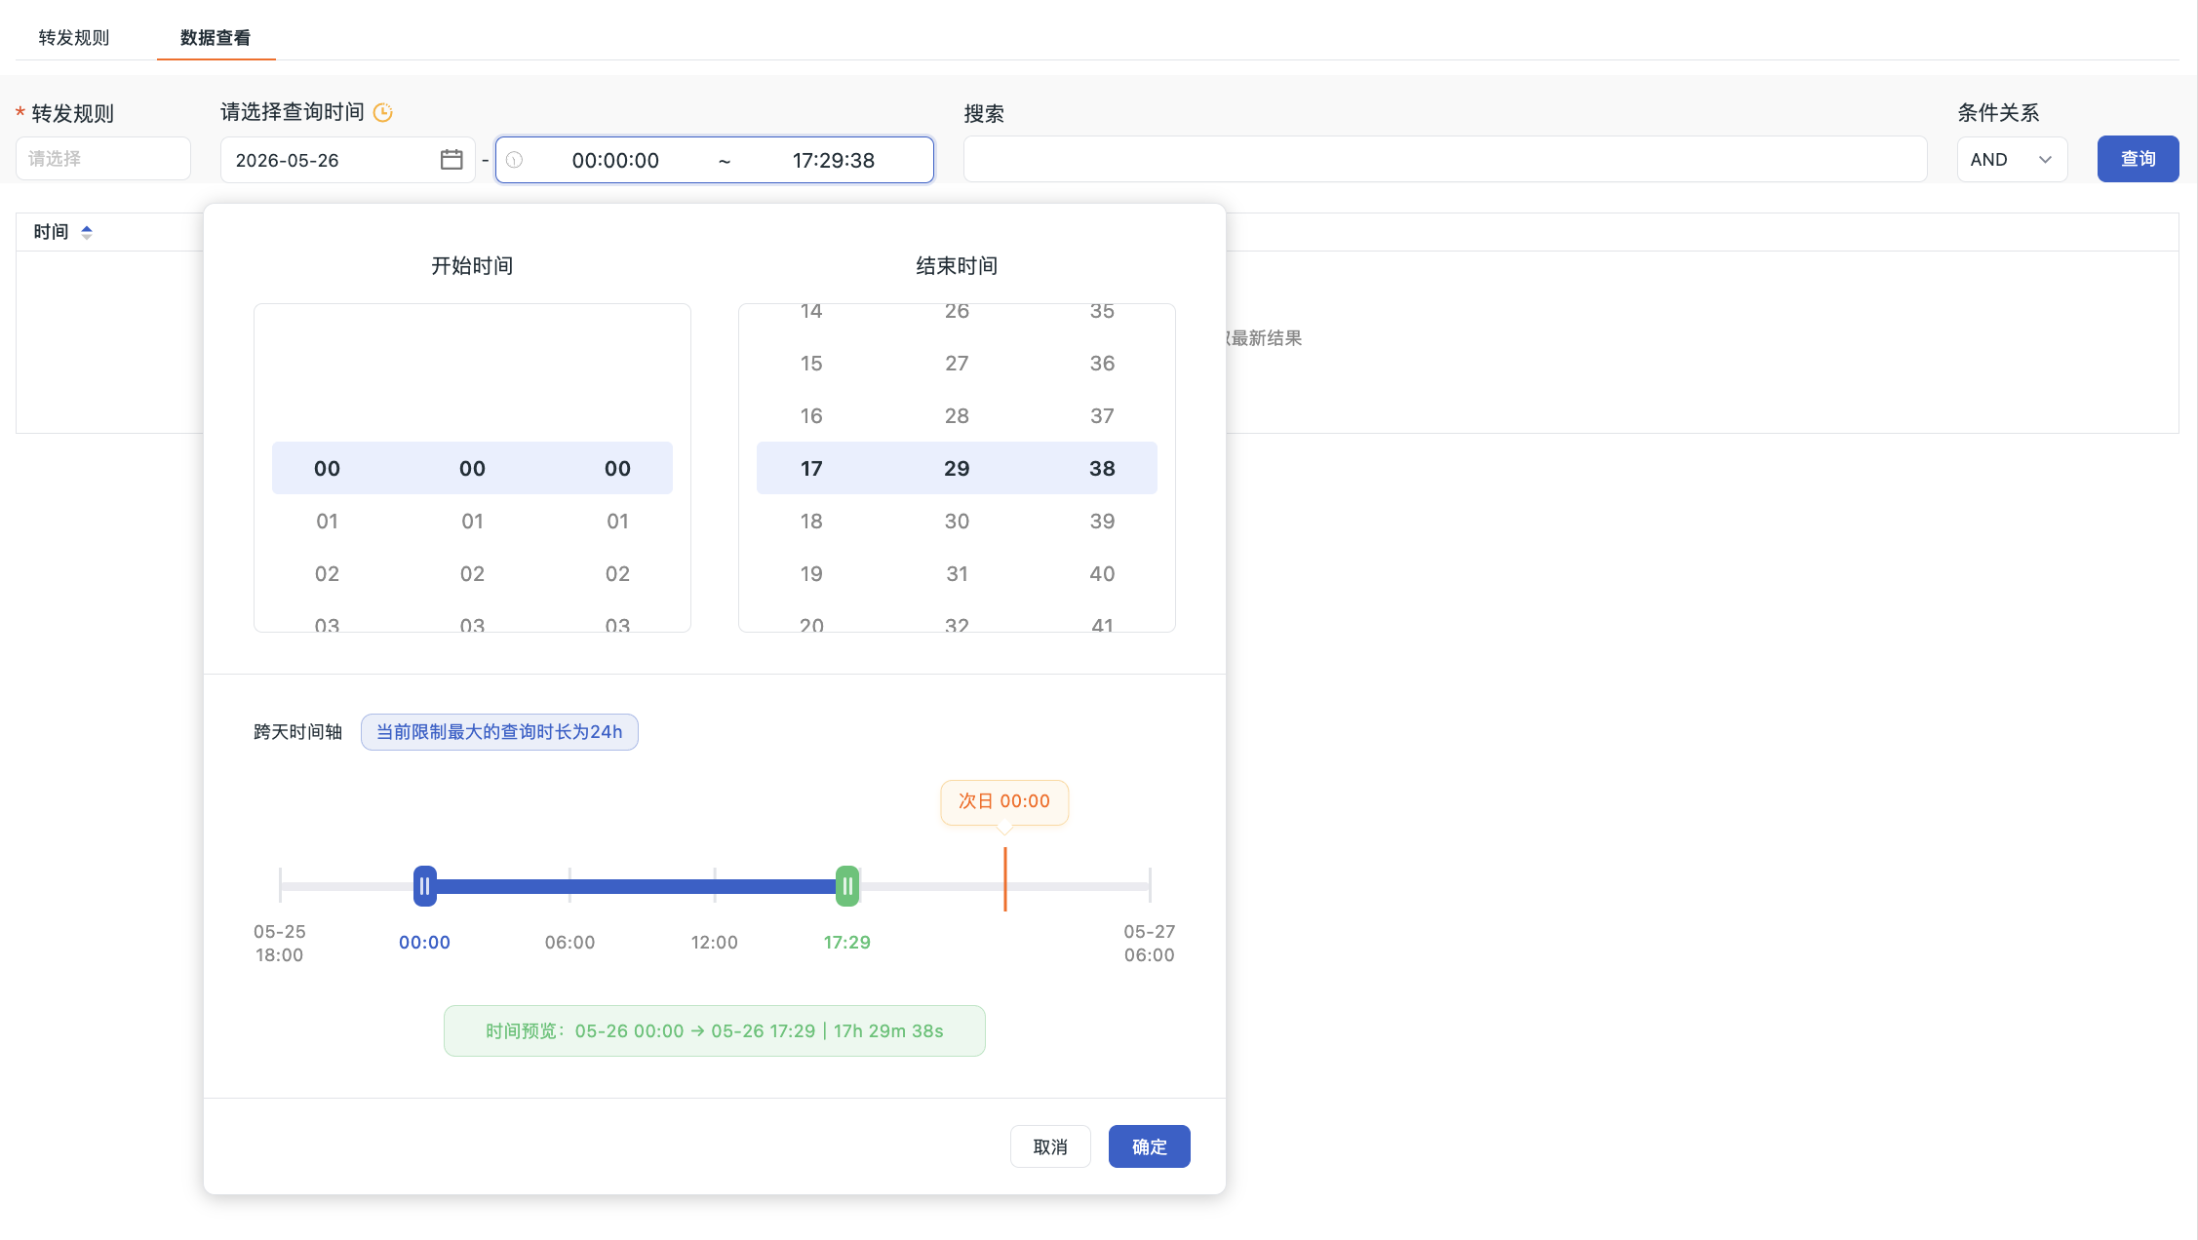Click the 12:00 timeline label

(714, 943)
